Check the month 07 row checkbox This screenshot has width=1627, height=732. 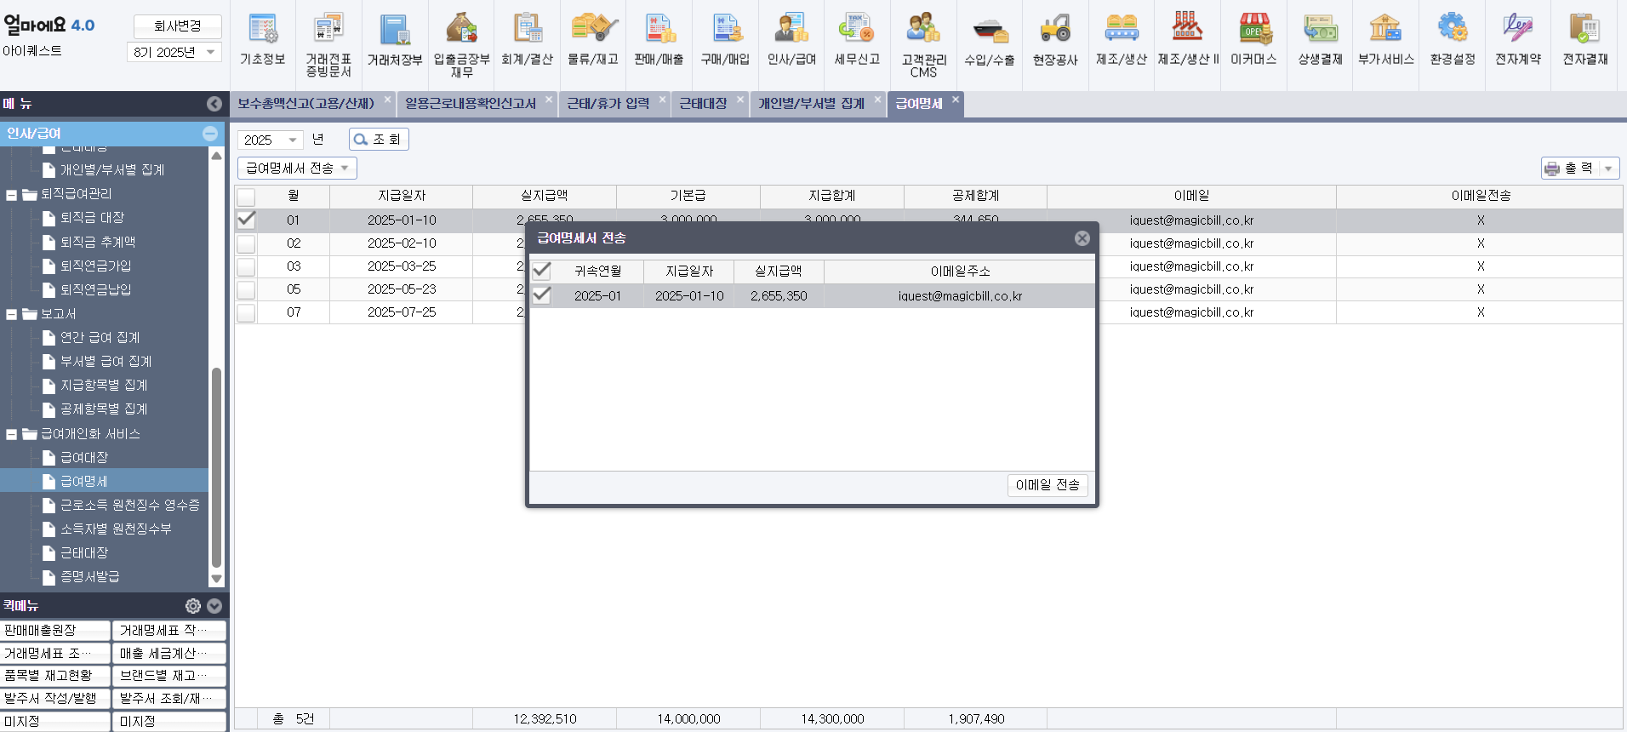pos(246,312)
